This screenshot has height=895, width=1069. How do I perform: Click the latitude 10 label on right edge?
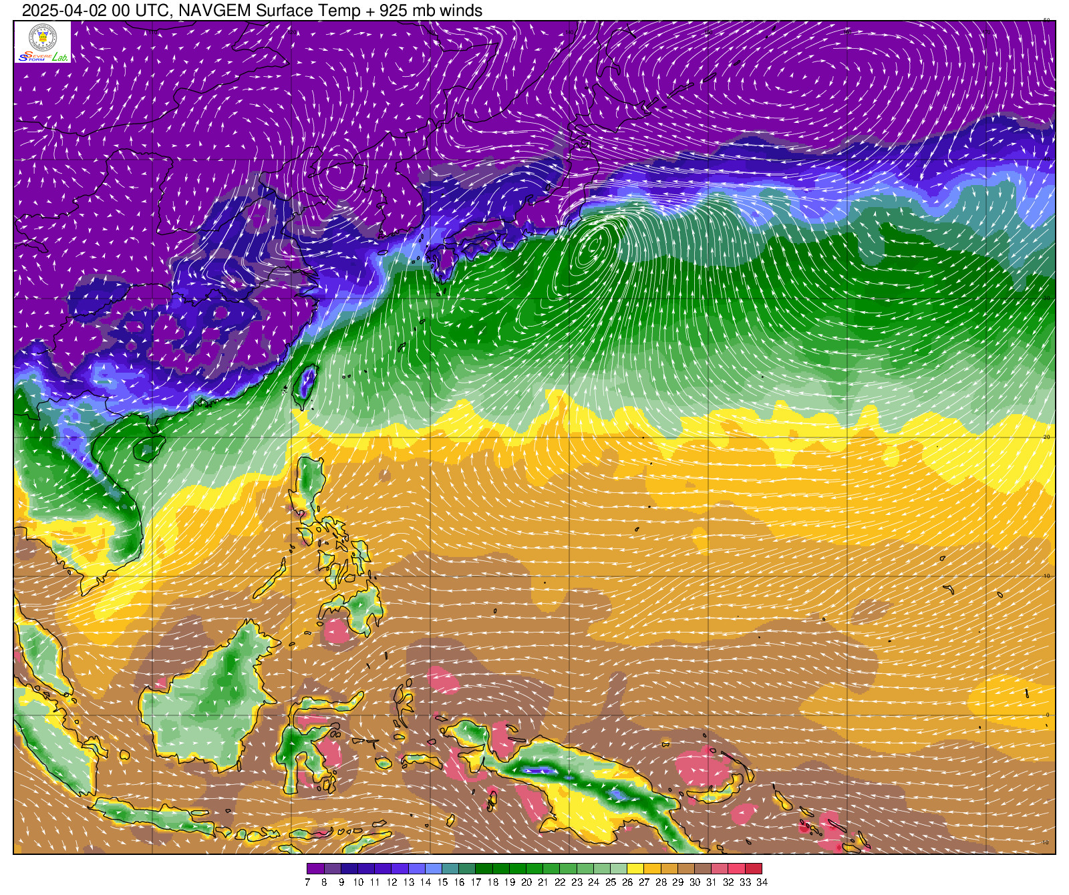(x=1046, y=576)
